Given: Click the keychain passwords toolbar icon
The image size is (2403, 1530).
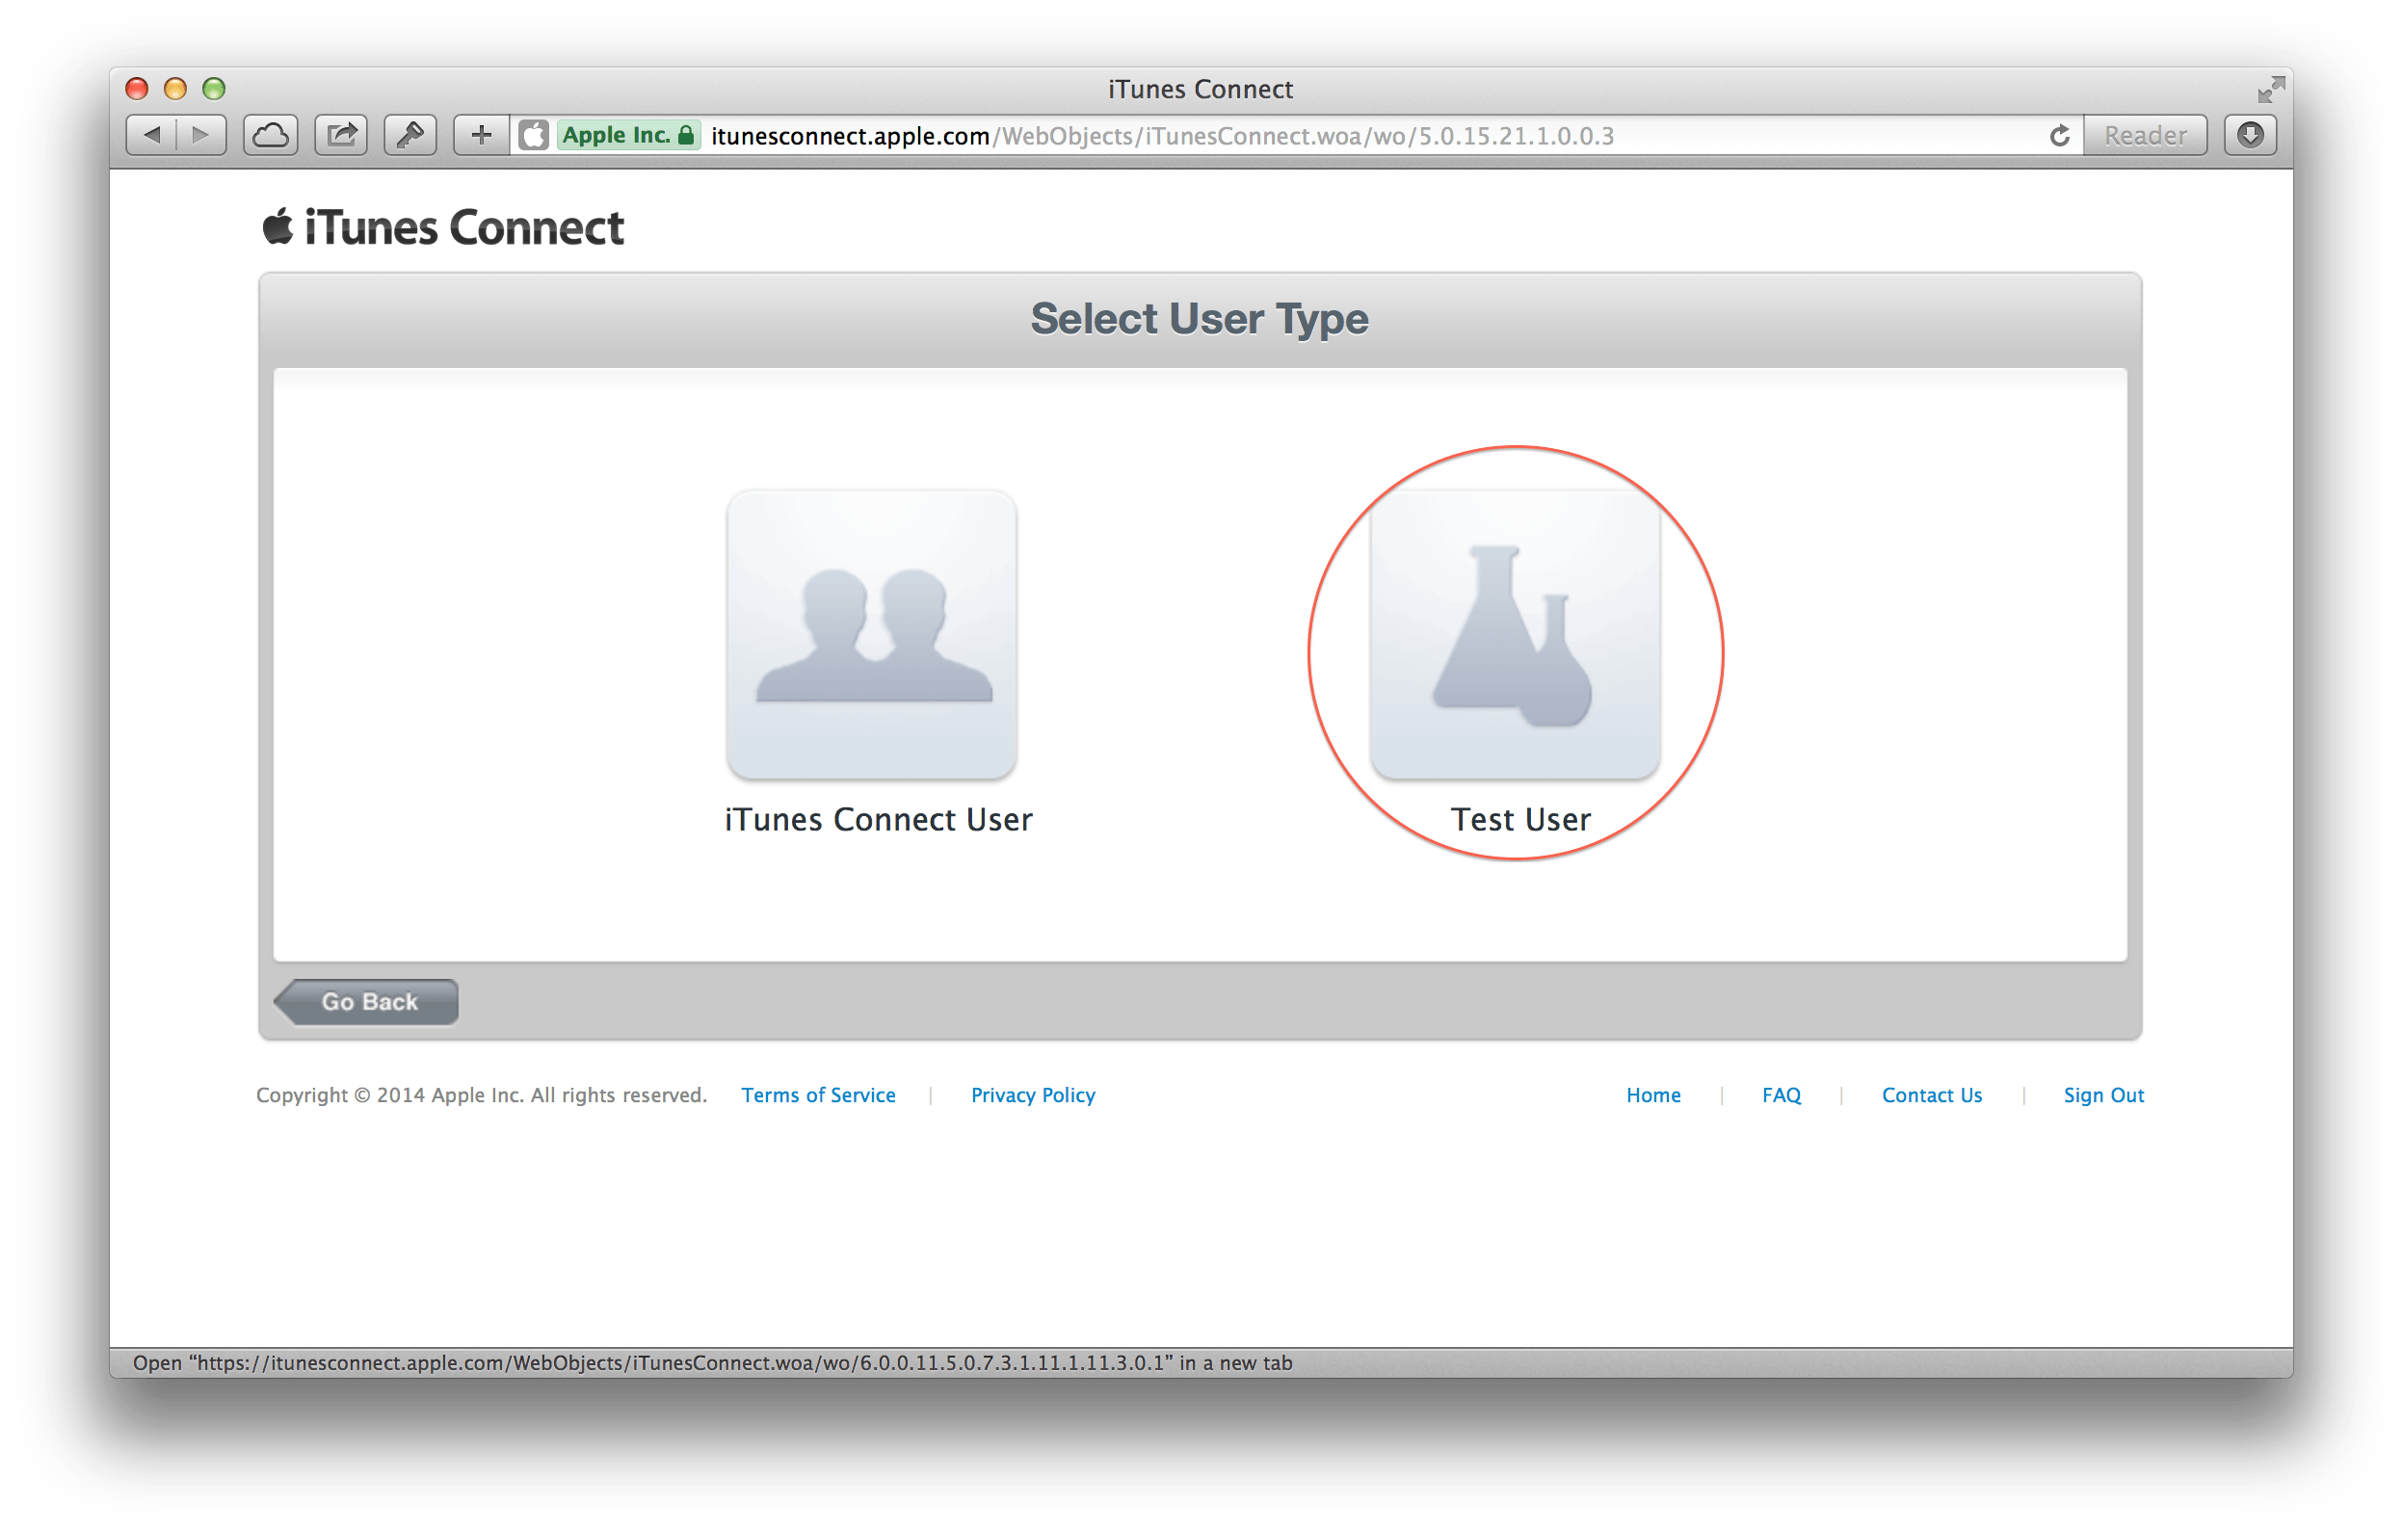Looking at the screenshot, I should coord(410,135).
